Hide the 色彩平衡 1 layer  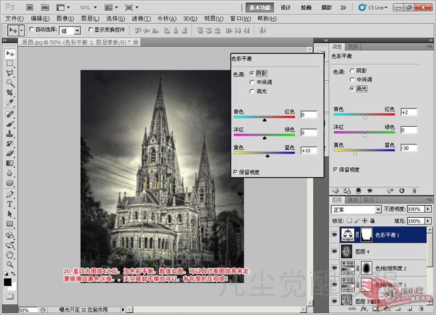[334, 235]
